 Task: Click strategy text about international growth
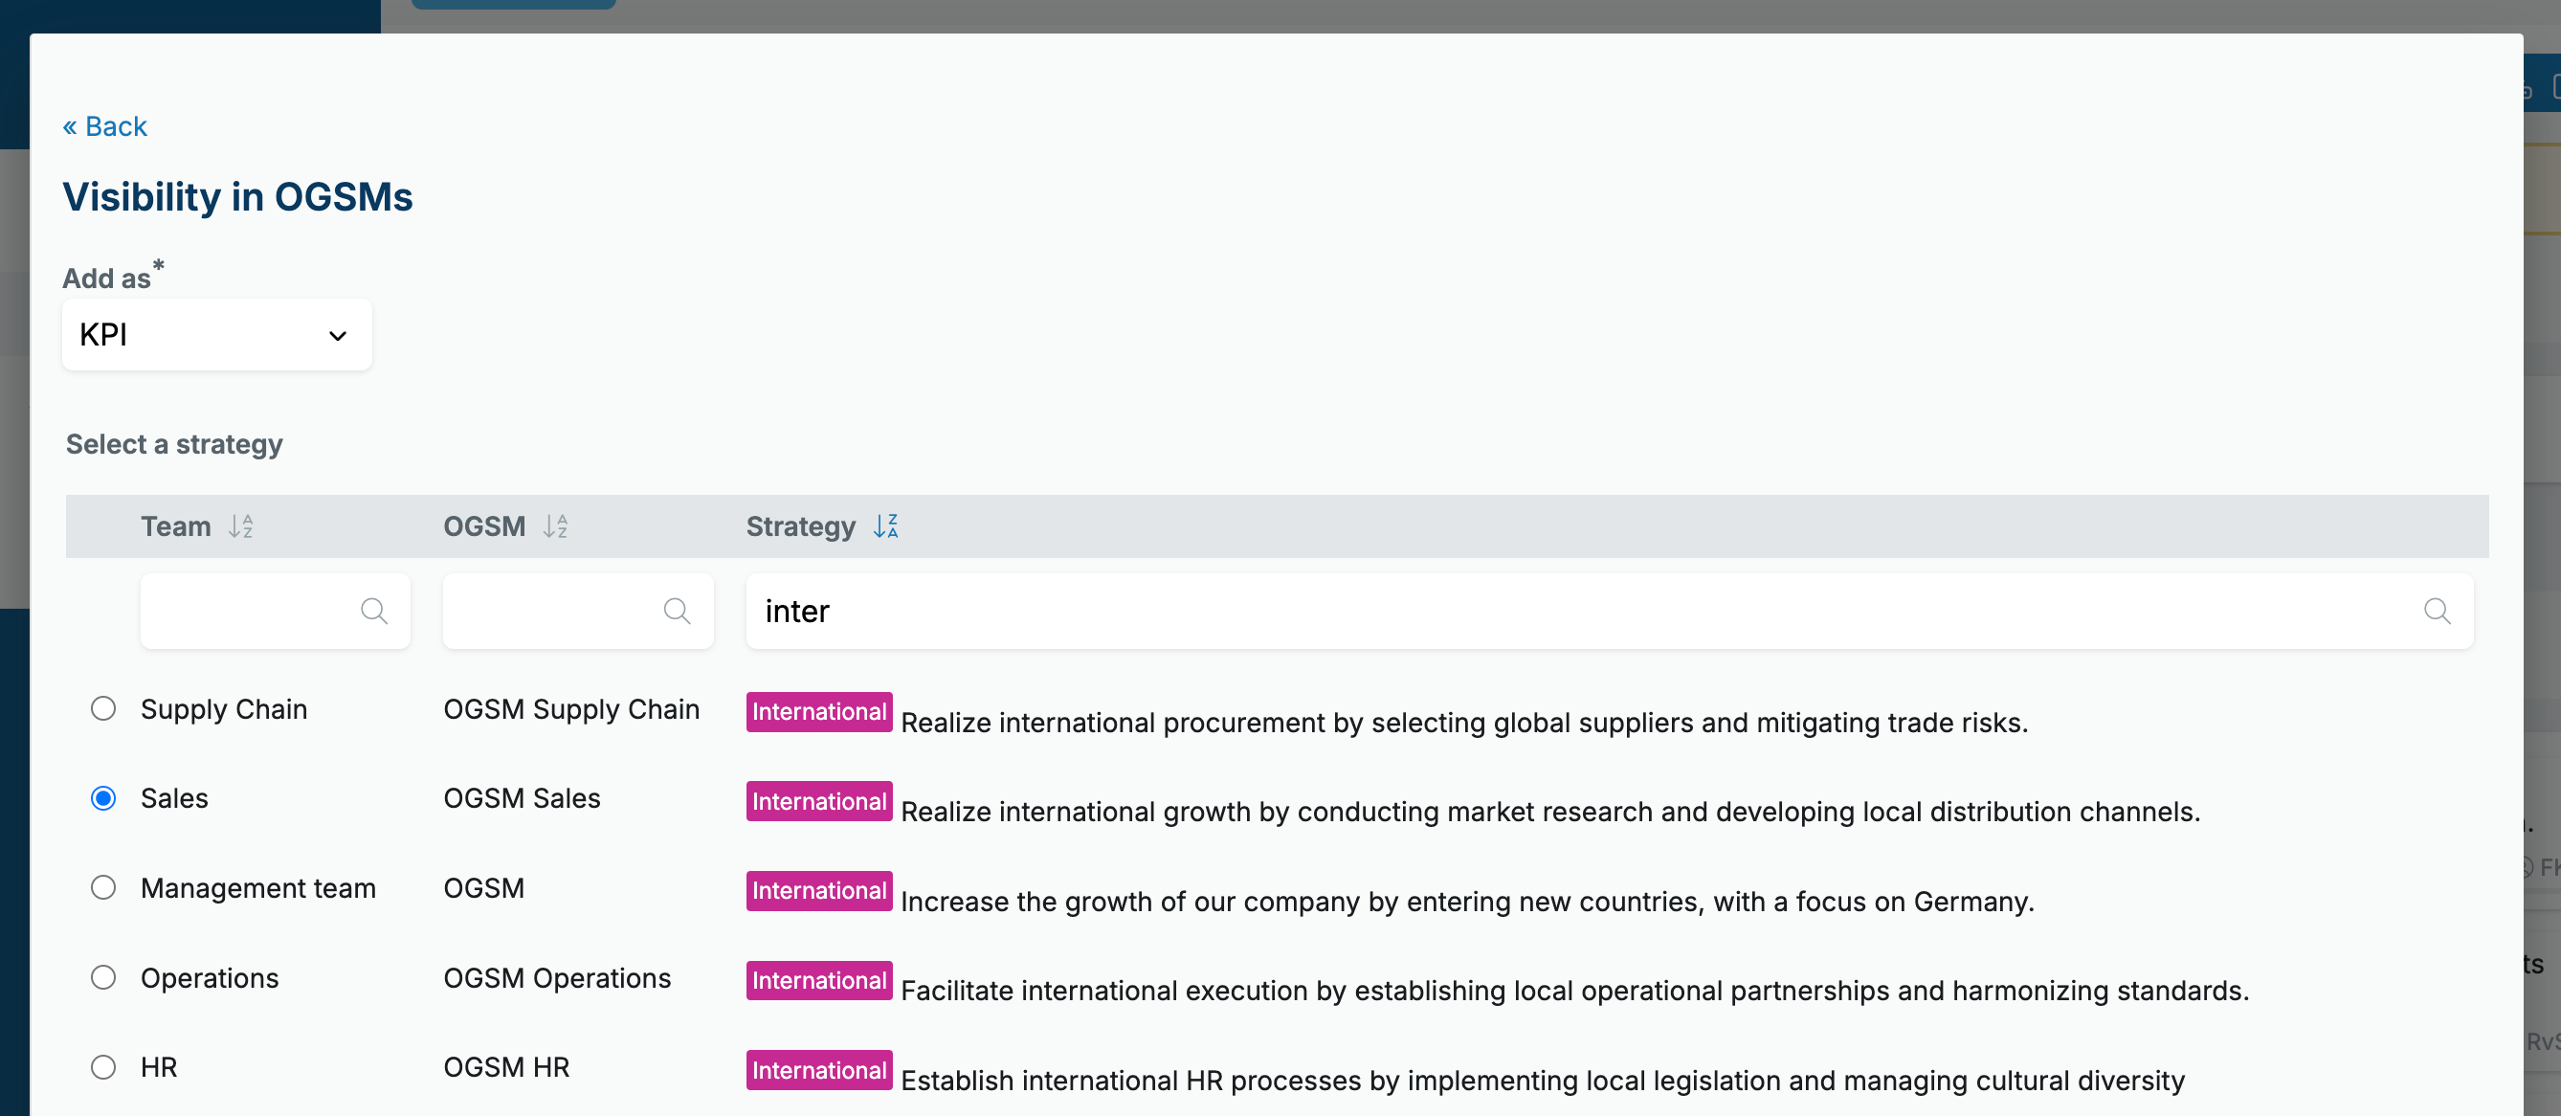pos(1551,813)
